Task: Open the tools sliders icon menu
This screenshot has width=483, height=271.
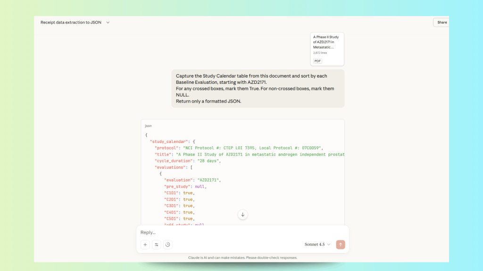Action: (157, 245)
